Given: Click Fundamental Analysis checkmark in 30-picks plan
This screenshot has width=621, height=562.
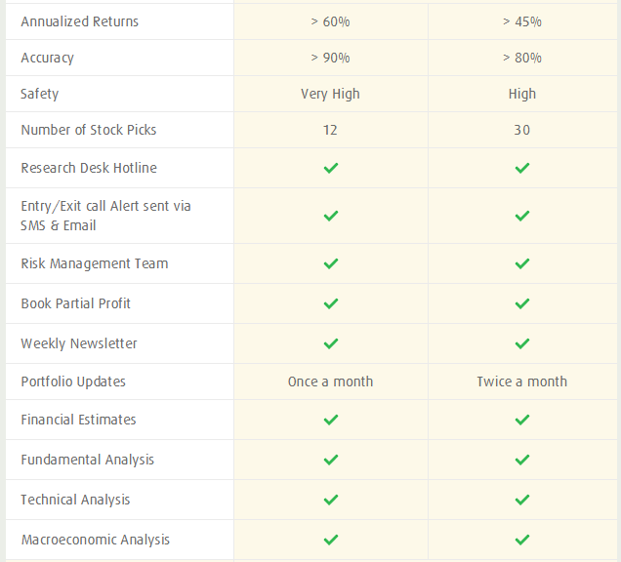Looking at the screenshot, I should [x=522, y=460].
